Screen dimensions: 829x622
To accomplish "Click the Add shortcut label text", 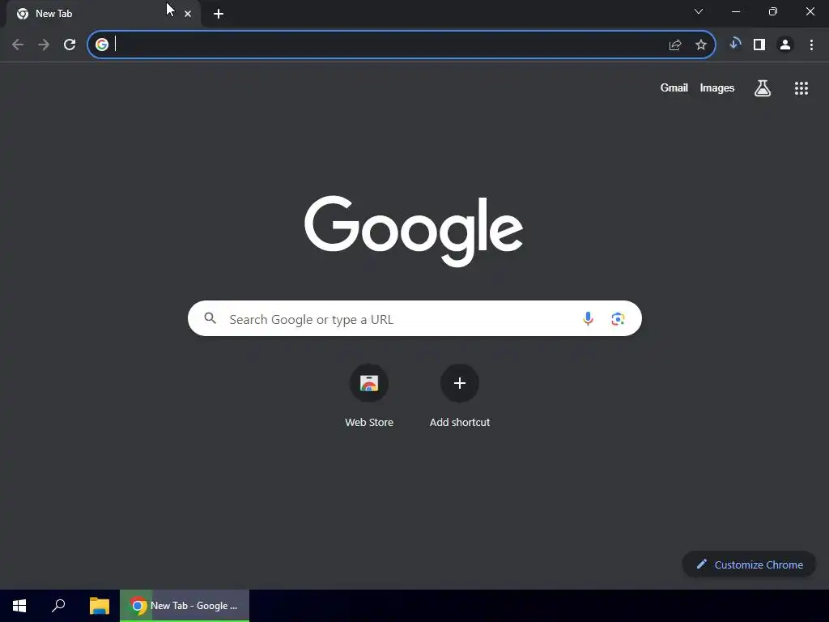I will (460, 422).
